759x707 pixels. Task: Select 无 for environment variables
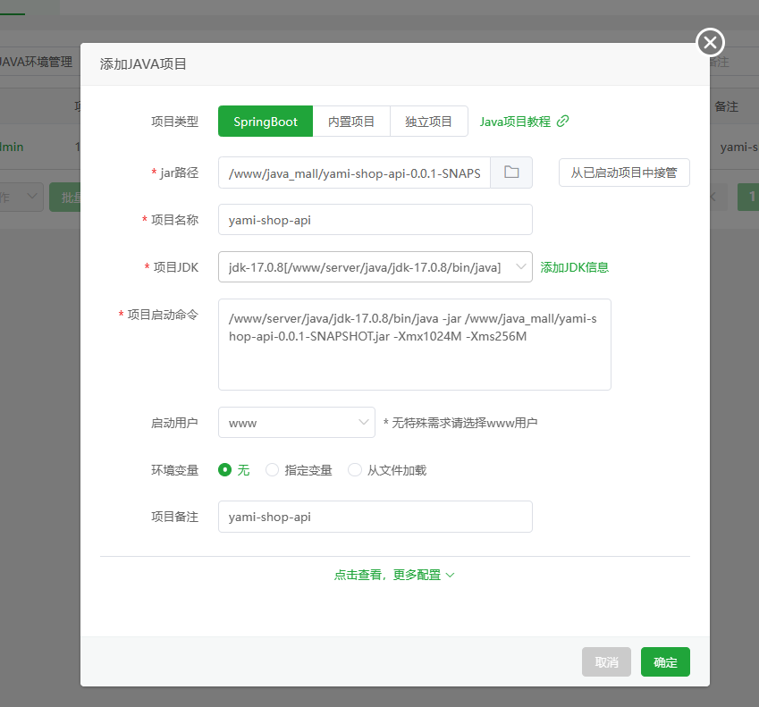(x=225, y=469)
